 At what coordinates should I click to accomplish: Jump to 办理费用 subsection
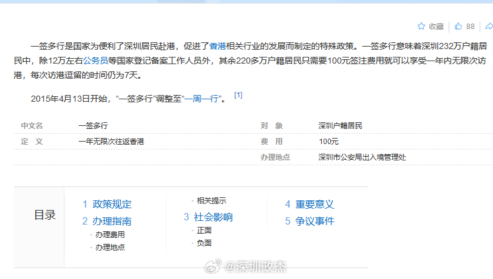(x=110, y=234)
